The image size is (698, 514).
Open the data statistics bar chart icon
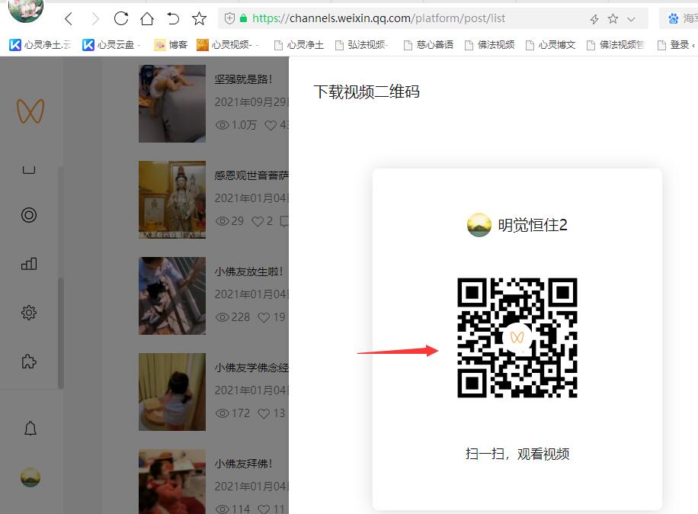pyautogui.click(x=29, y=264)
